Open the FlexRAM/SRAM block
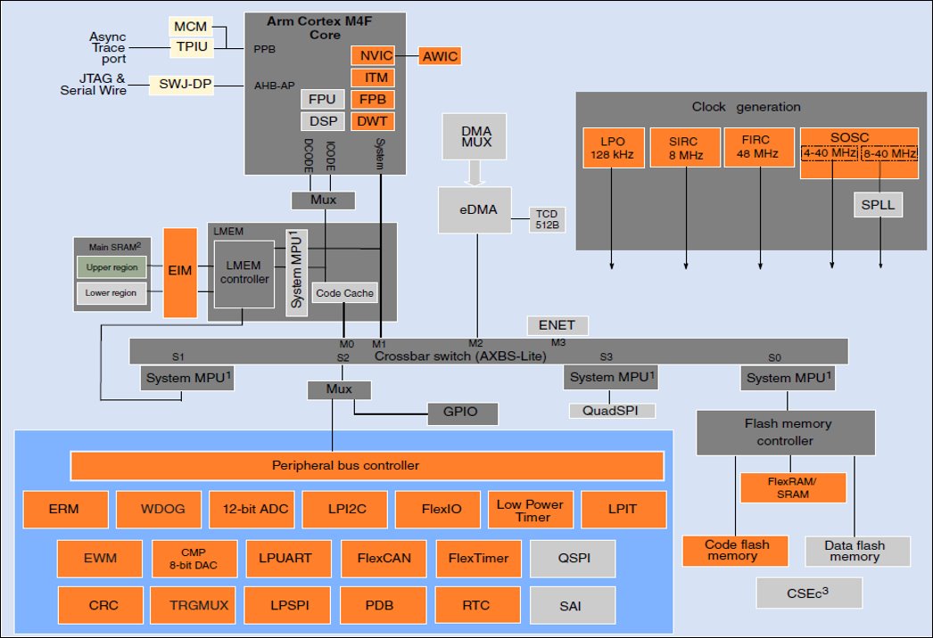This screenshot has height=638, width=933. (792, 487)
